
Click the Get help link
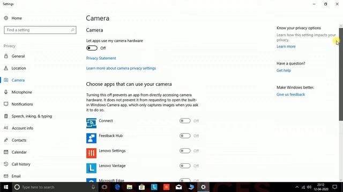(x=284, y=70)
